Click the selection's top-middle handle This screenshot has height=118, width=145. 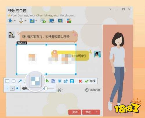coord(46,45)
